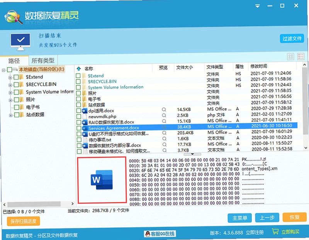Check the tree checkbox for 照片

tap(16, 100)
